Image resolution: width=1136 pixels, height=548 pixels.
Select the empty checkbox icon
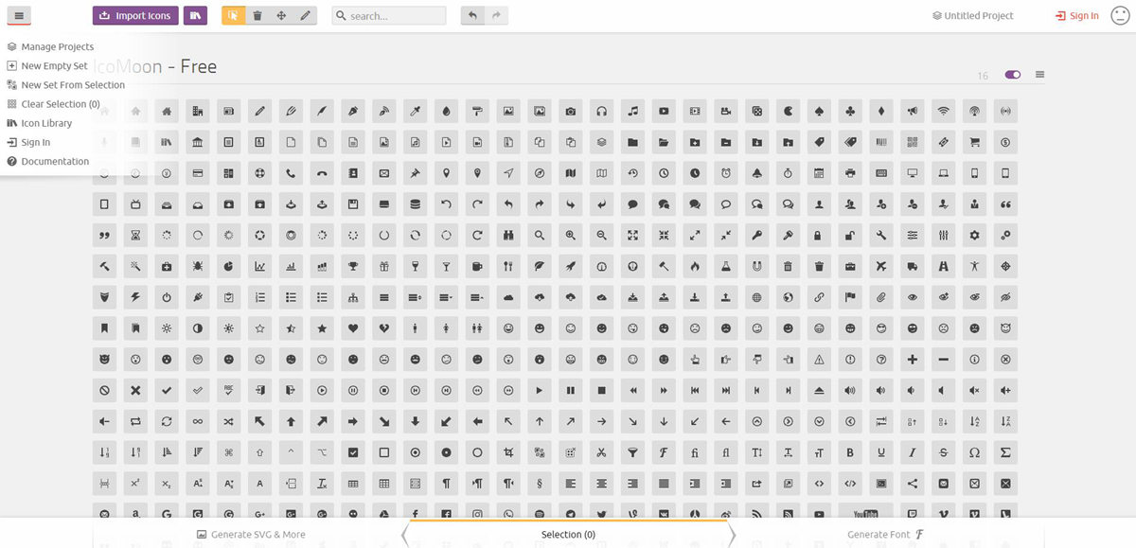click(x=384, y=452)
